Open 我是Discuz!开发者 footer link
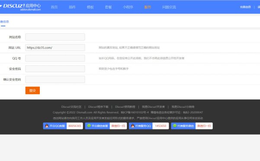 (x=154, y=107)
